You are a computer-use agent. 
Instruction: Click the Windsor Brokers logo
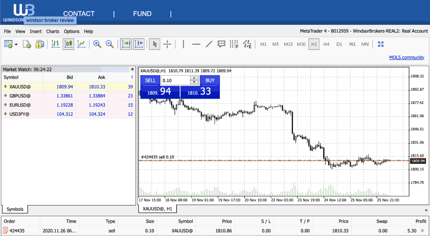tap(19, 13)
